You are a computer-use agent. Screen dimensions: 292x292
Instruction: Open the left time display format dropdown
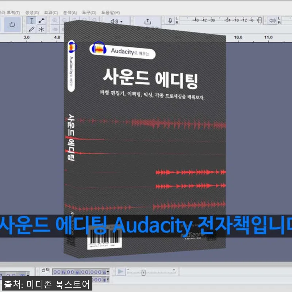point(28,275)
